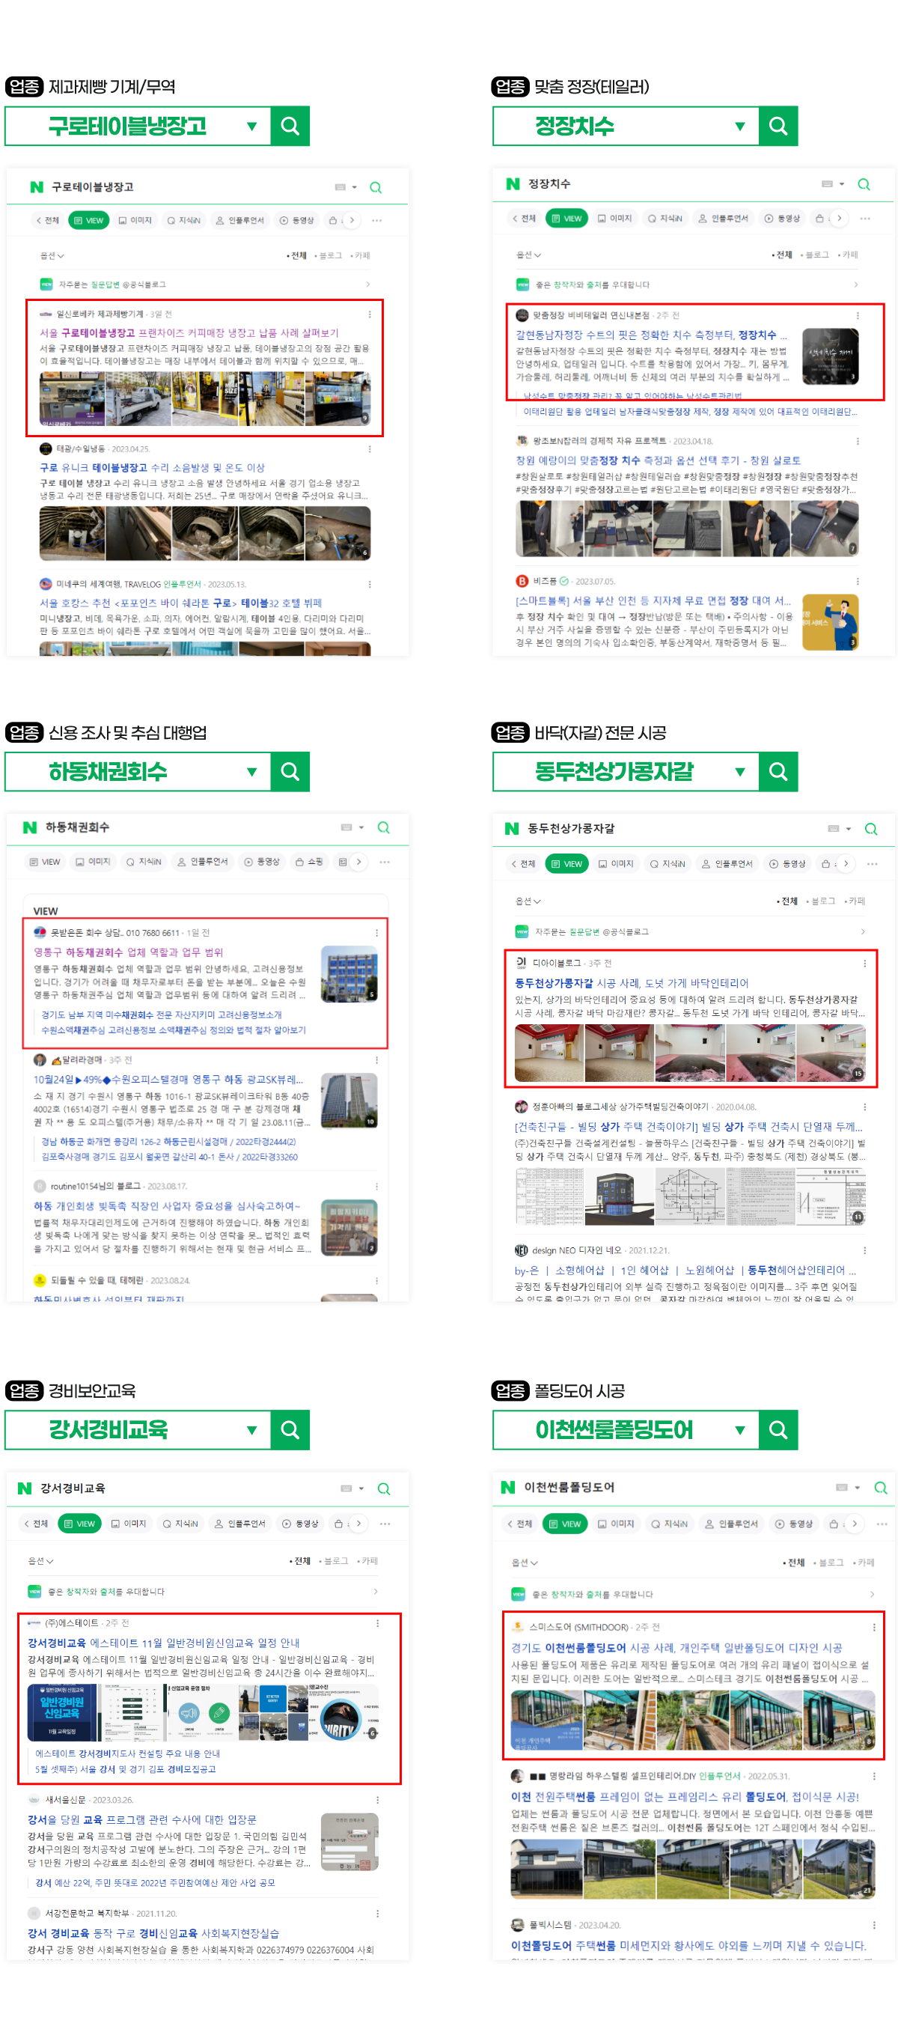Screen dimensions: 898x2026
Task: Open the 옵션 dropdown in 정장치수 results
Action: point(528,255)
